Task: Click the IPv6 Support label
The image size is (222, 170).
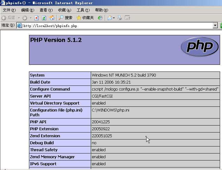Action: (43, 164)
